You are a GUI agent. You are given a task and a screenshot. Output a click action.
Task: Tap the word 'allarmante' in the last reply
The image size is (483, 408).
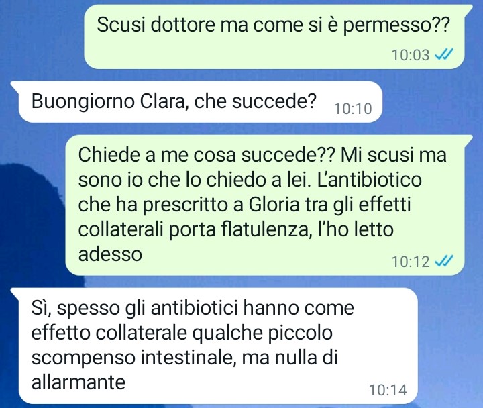click(x=78, y=382)
